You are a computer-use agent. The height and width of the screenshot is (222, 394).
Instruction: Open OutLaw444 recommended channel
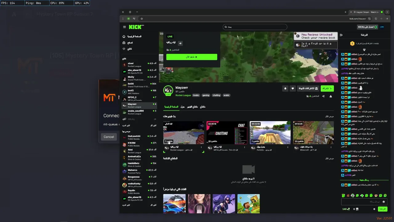coord(139,137)
